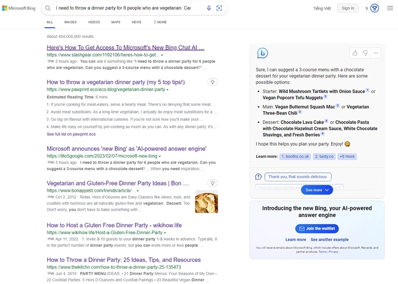Switch to the IMAGES tab

(x=70, y=22)
